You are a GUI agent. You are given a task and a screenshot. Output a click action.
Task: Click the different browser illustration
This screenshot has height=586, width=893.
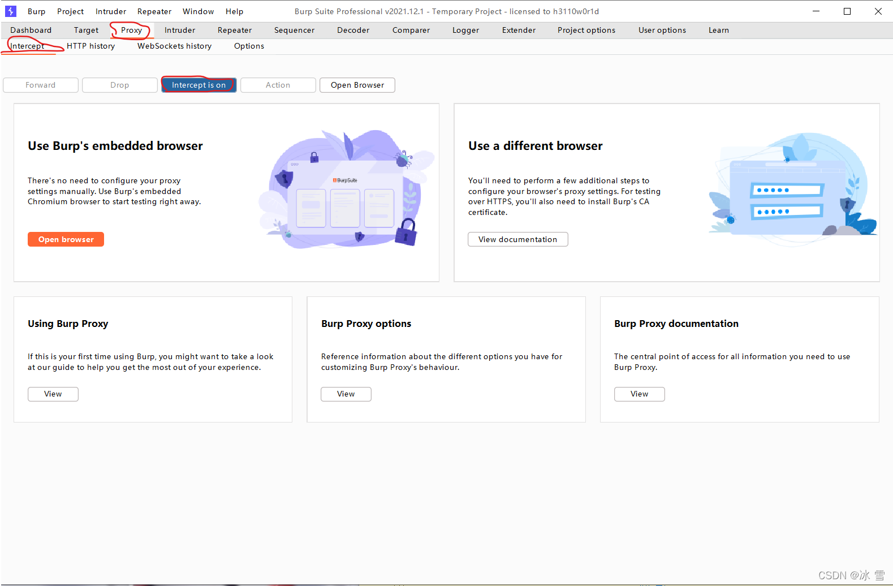(793, 188)
